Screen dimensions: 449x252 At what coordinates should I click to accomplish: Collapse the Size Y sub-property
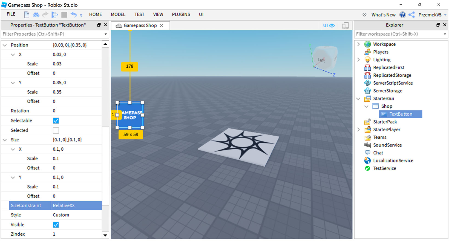13,177
